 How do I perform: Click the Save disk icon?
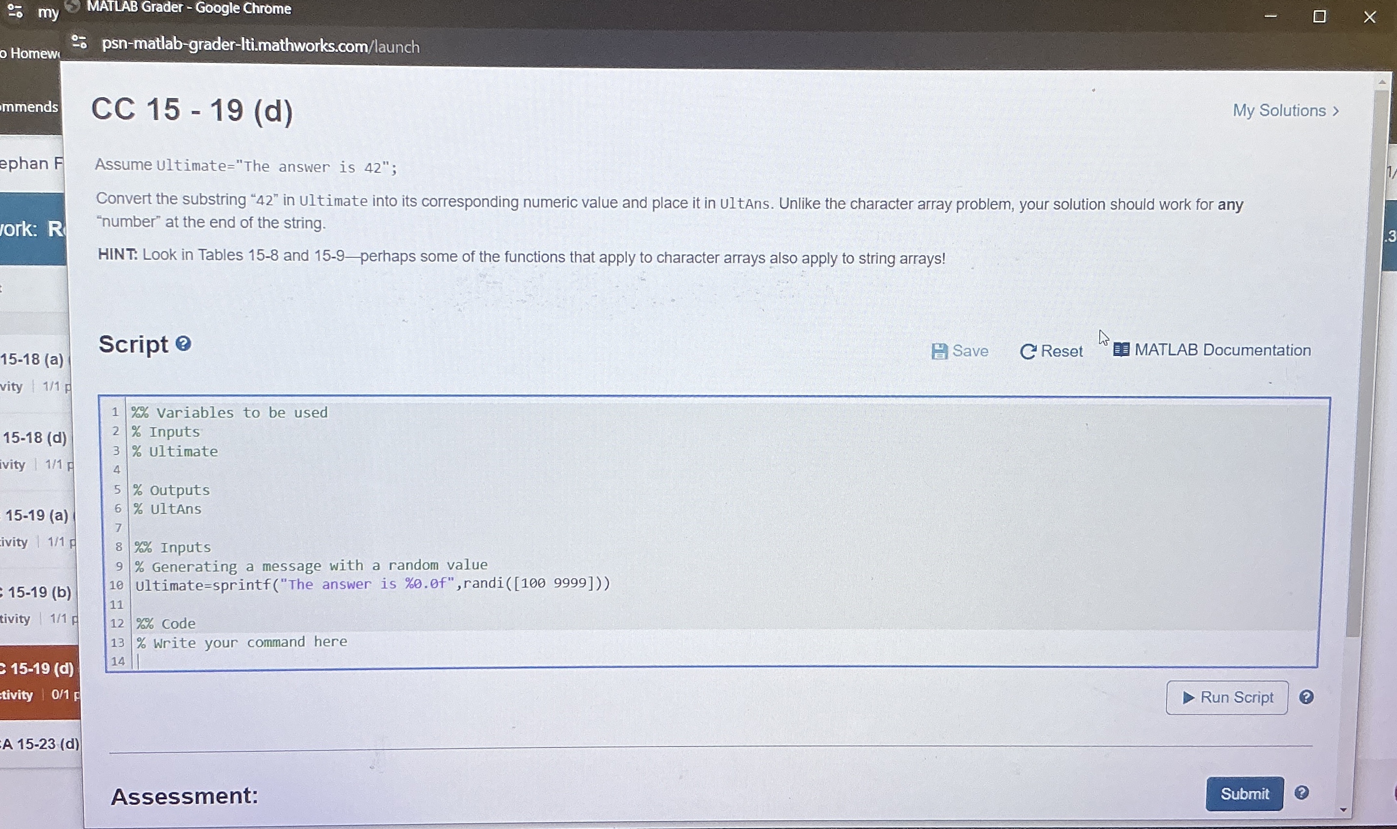click(939, 352)
